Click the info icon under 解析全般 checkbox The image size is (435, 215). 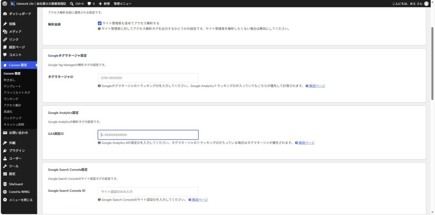(99, 29)
